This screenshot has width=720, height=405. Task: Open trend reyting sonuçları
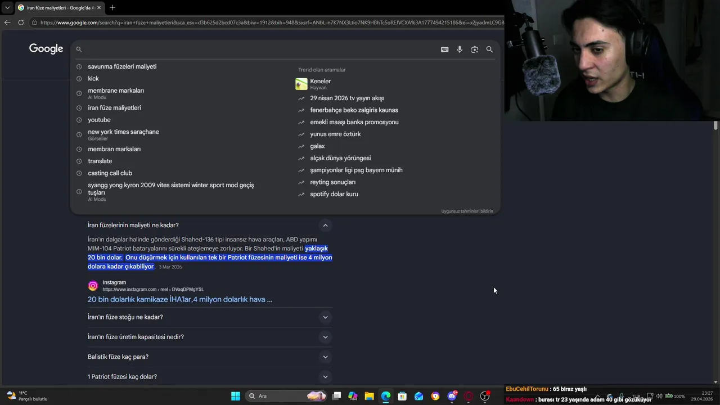(332, 182)
